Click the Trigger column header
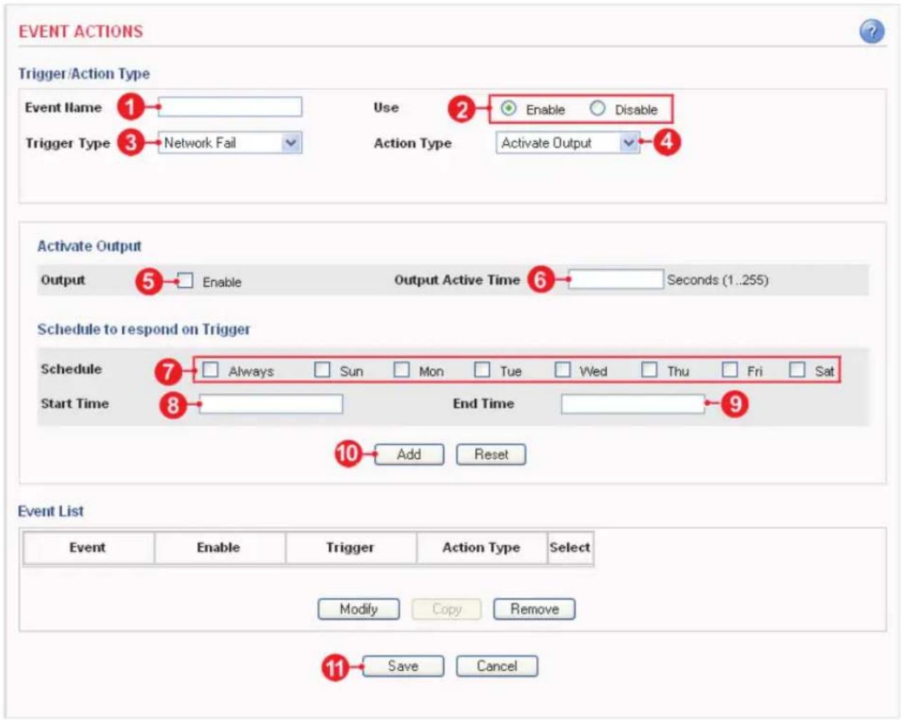The image size is (901, 720). (351, 548)
